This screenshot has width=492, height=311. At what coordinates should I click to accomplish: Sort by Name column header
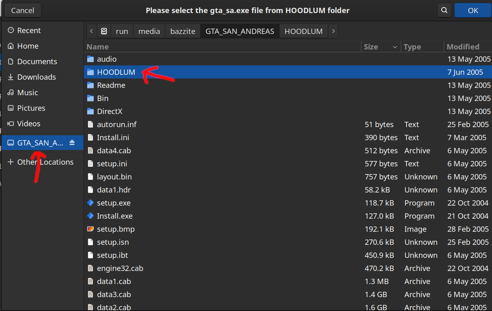point(223,47)
